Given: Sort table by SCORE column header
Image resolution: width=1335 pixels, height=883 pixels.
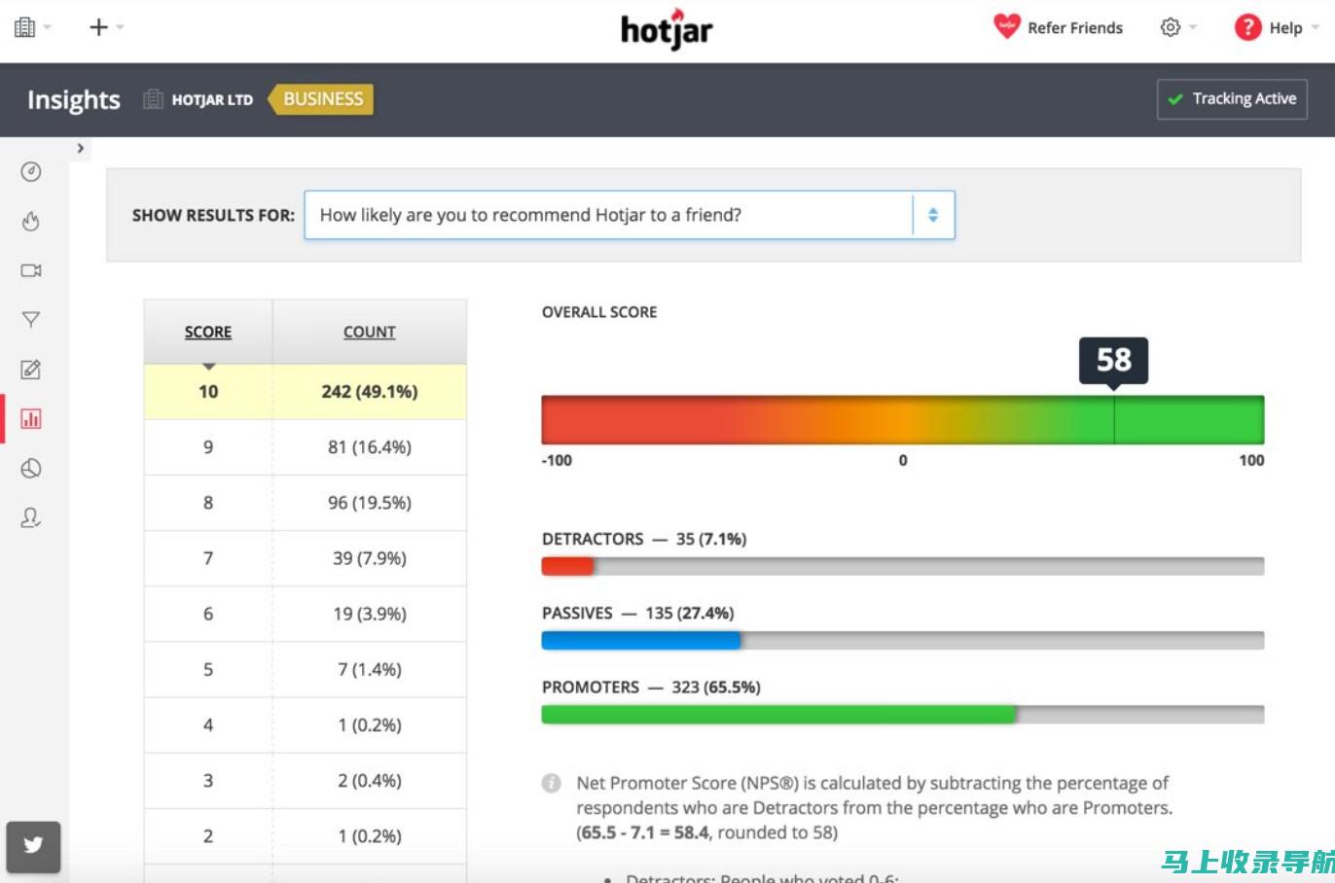Looking at the screenshot, I should [x=208, y=333].
